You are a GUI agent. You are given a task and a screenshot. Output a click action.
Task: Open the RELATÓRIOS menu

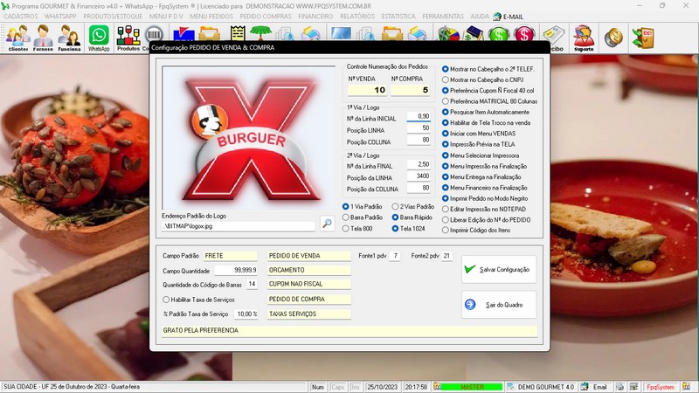[357, 16]
